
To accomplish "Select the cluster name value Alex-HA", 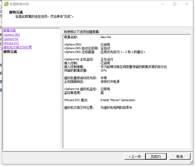I will coord(106,37).
